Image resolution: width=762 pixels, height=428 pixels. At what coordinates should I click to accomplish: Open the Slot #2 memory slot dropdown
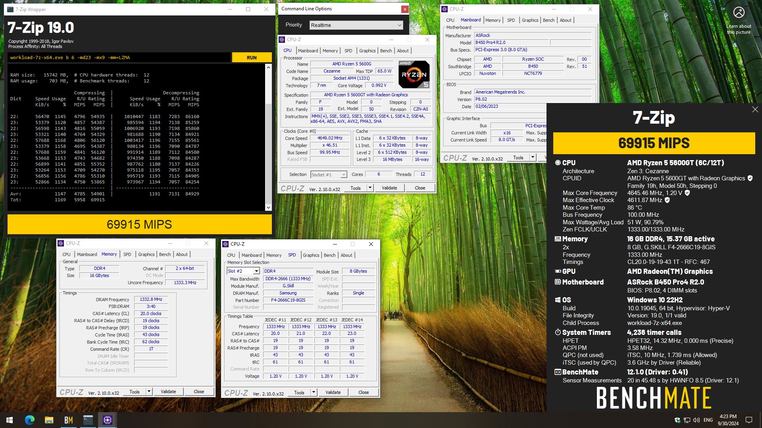(243, 271)
